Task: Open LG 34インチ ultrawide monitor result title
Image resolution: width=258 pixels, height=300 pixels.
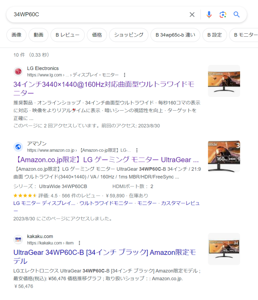Action: (x=104, y=88)
